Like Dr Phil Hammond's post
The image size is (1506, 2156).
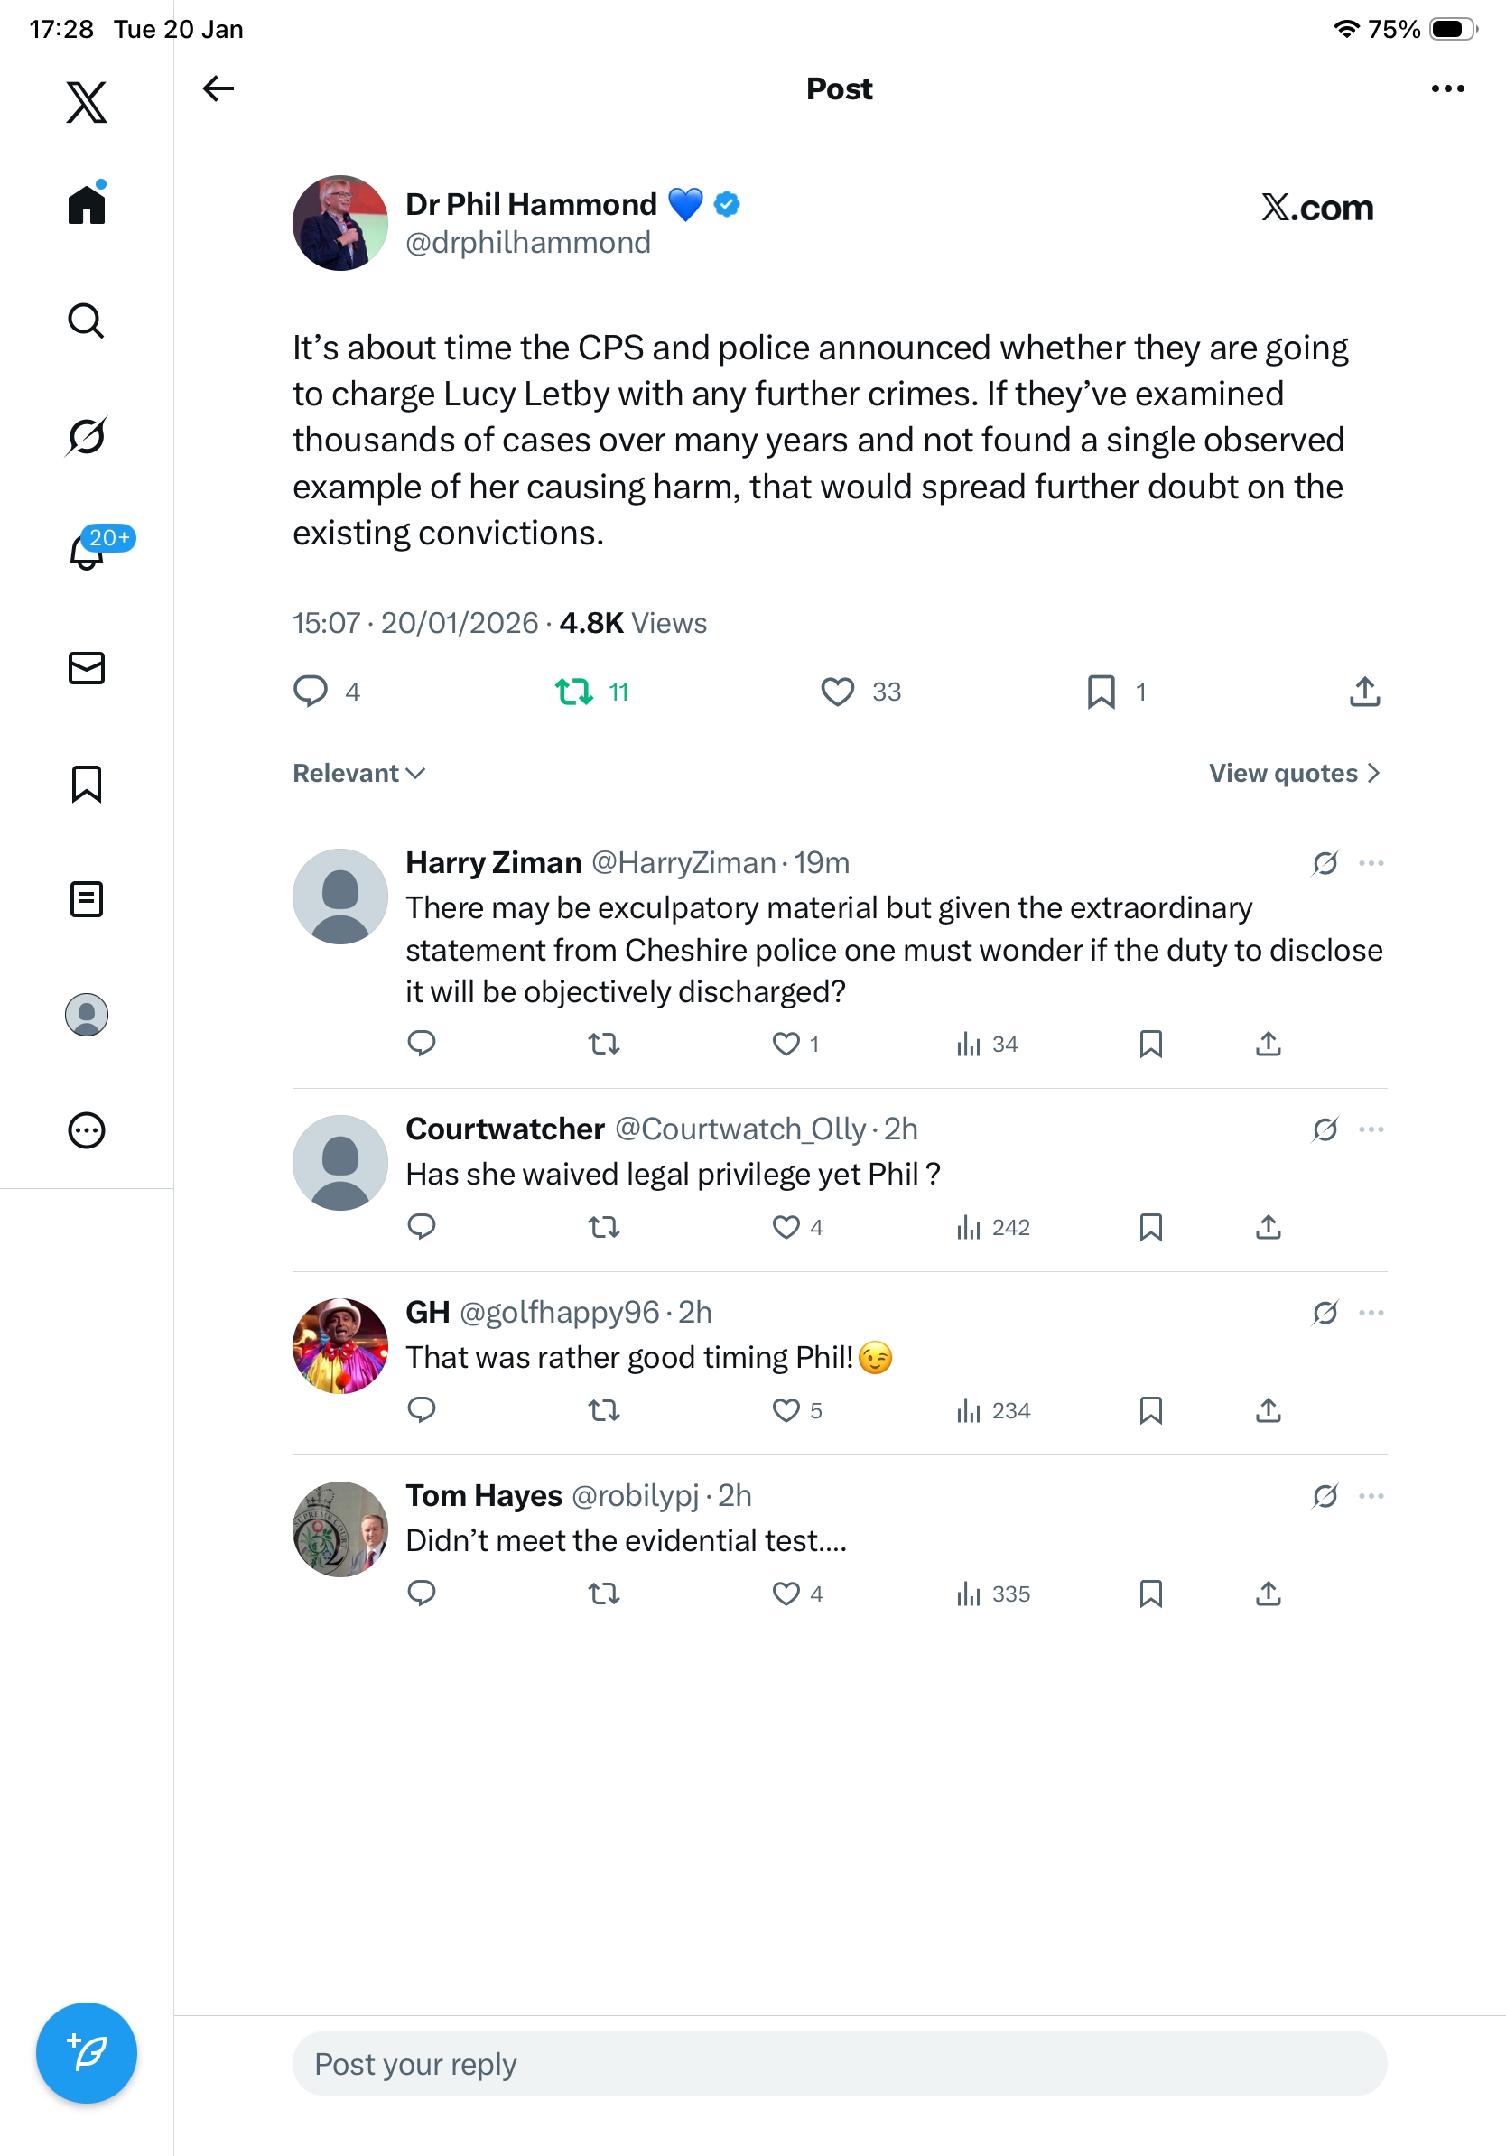pyautogui.click(x=838, y=692)
